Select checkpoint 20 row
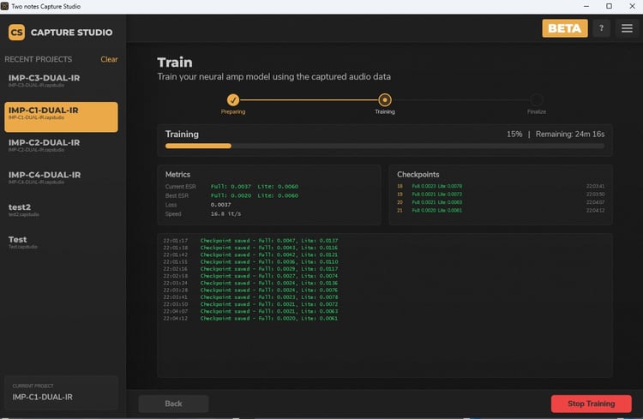643x419 pixels. 501,202
